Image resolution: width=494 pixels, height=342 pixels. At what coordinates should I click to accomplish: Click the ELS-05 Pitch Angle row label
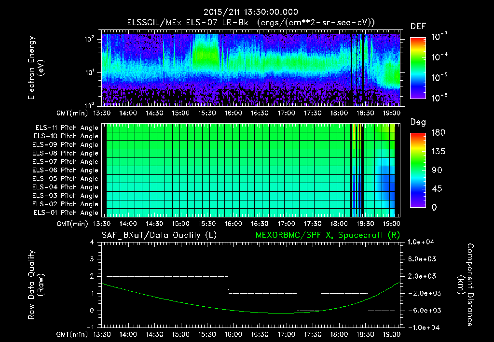(66, 179)
